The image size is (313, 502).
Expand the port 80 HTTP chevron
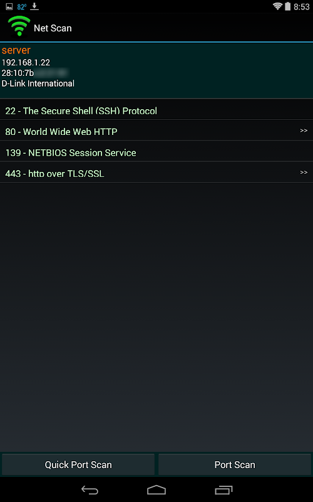[304, 131]
